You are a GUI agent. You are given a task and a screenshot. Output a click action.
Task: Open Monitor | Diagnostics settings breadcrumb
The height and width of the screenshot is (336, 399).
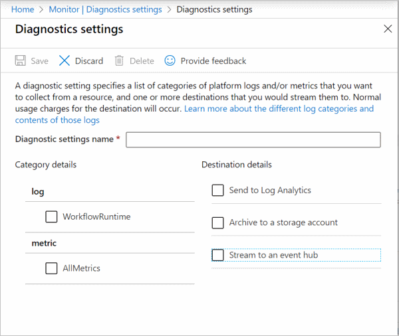(105, 9)
